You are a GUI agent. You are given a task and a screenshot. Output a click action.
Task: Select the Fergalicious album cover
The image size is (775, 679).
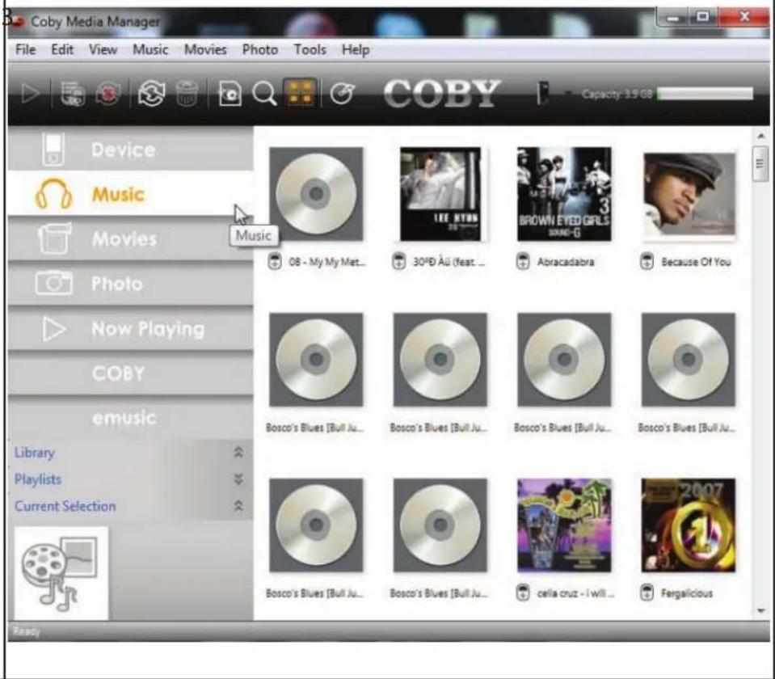[688, 525]
